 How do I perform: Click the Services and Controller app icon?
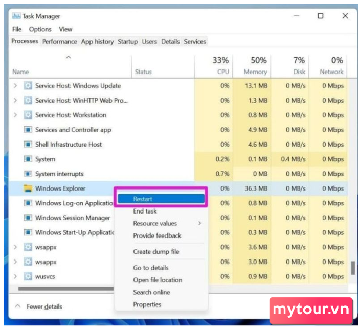[28, 130]
